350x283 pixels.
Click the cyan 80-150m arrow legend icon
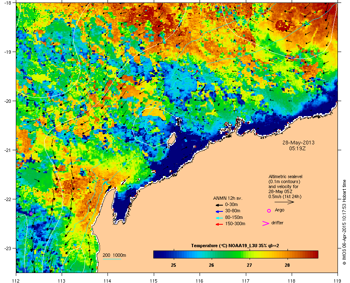click(219, 218)
